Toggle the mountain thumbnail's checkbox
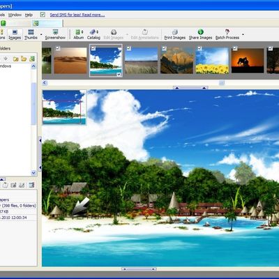279x279 pixels. click(x=164, y=48)
